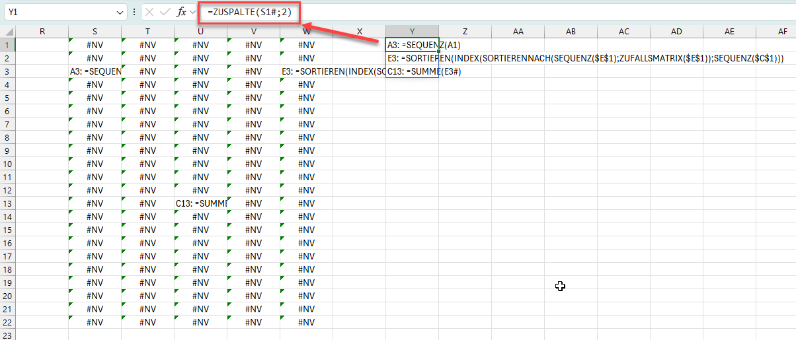Click the Cancel (X) icon in formula bar

tap(149, 12)
